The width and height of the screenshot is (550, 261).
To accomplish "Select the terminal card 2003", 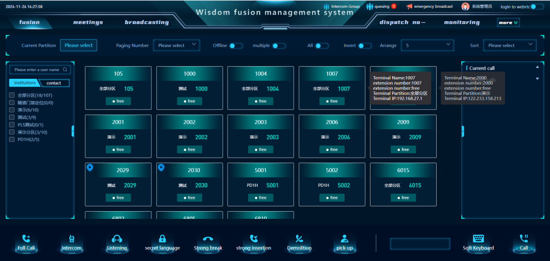I will (261, 136).
